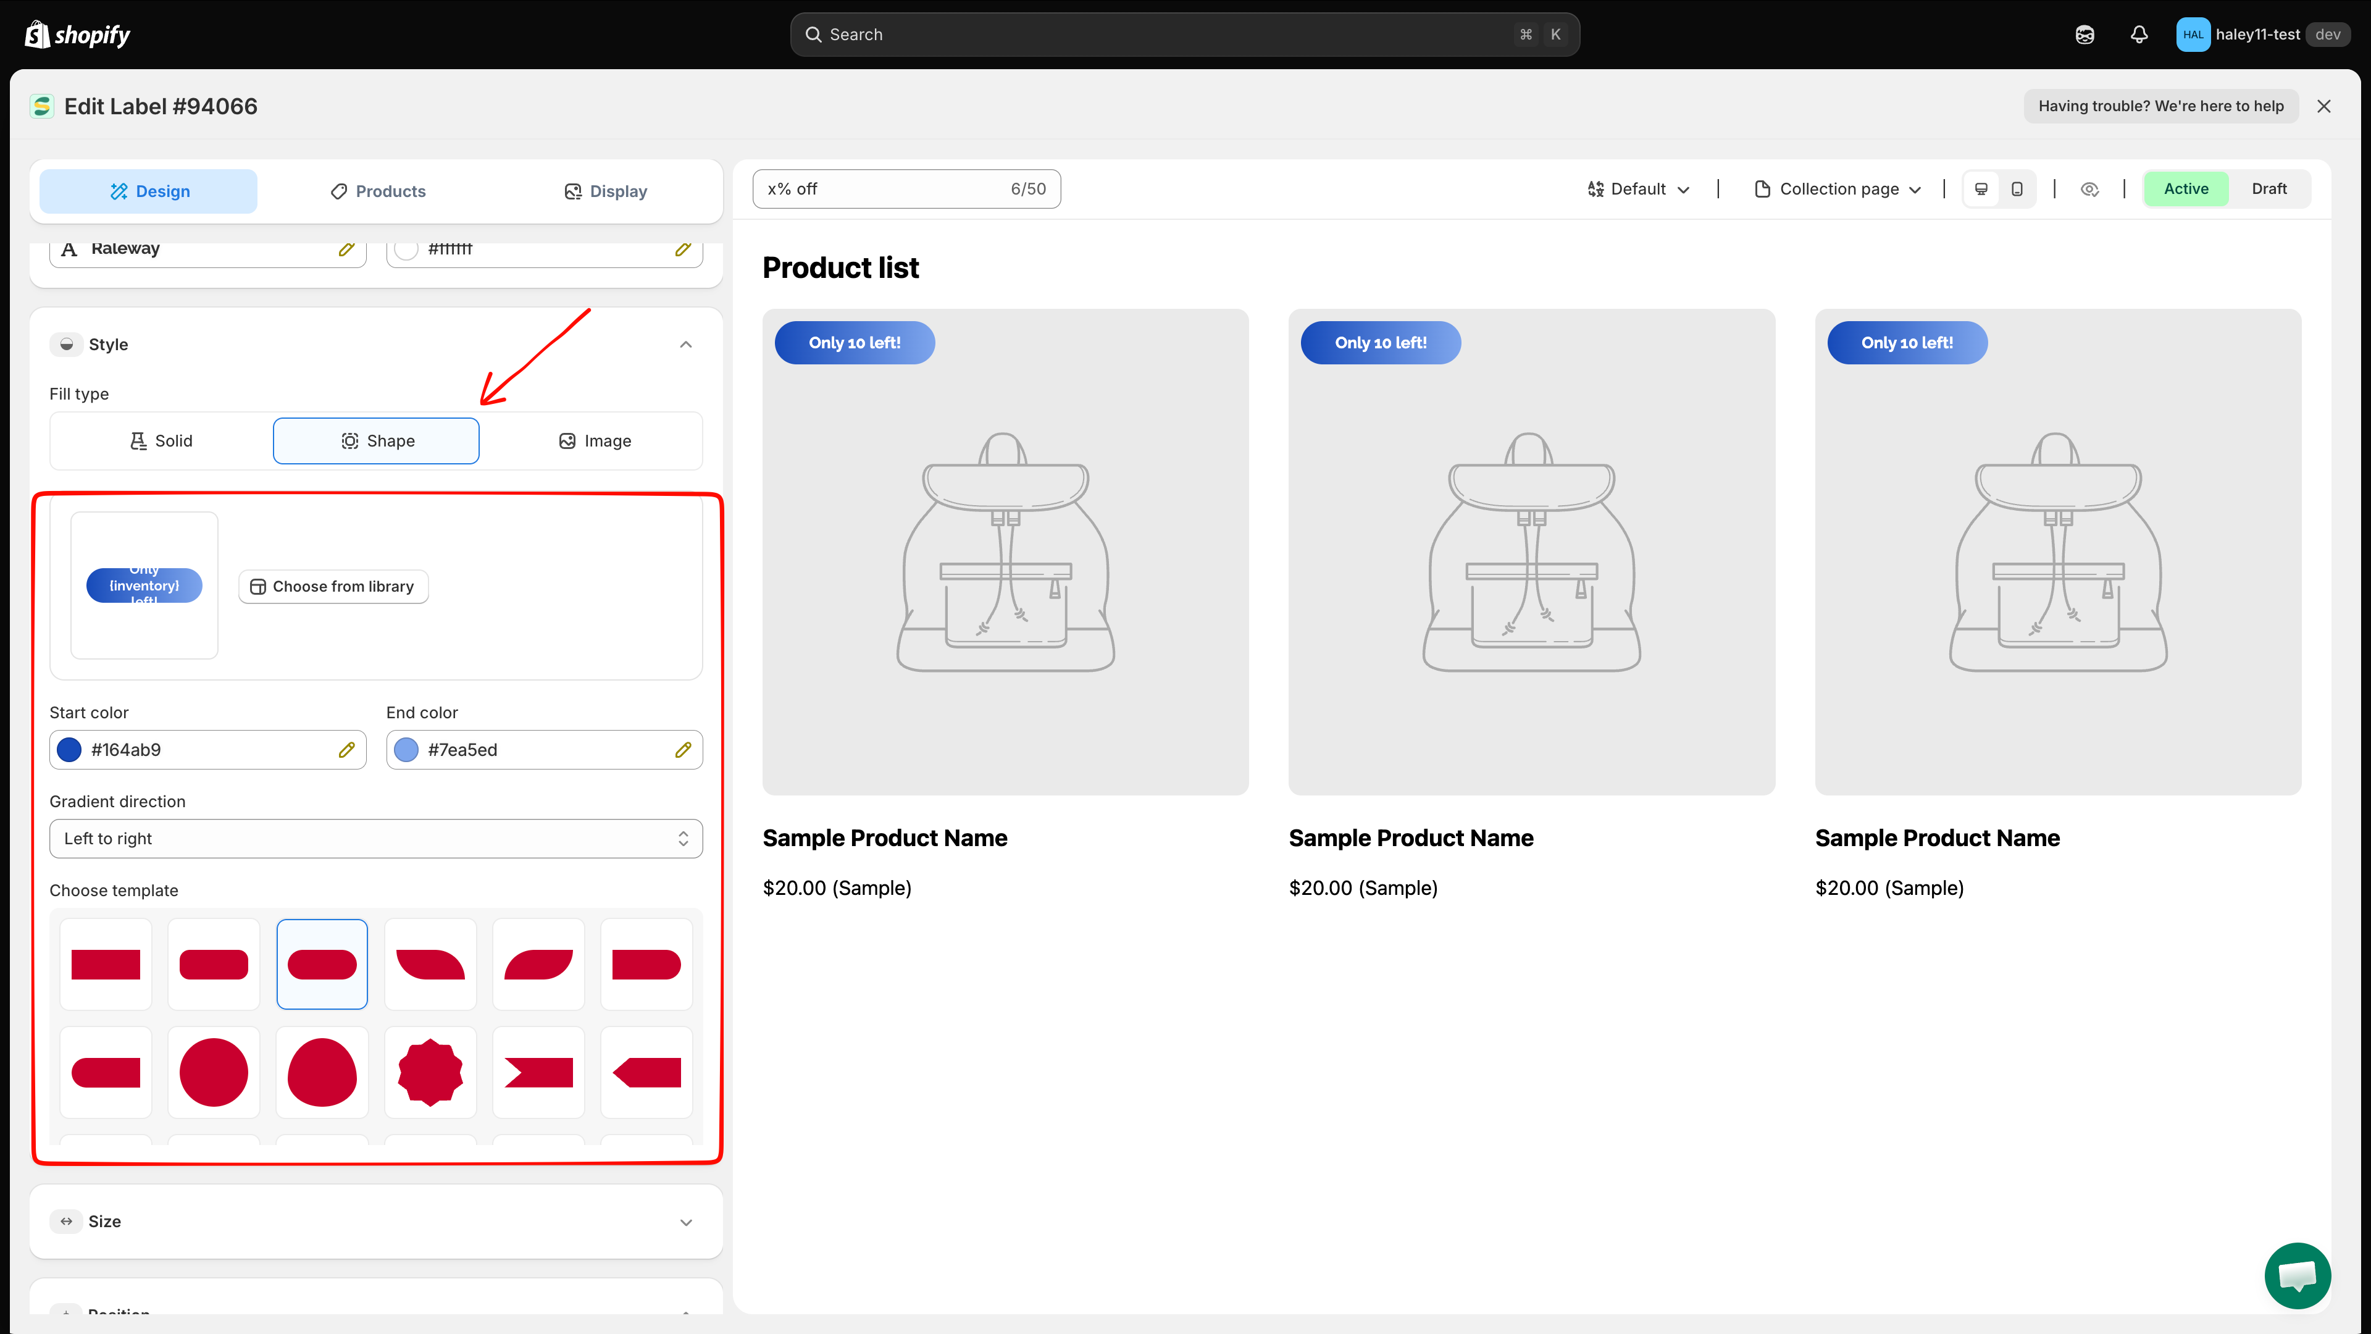The image size is (2371, 1334).
Task: Click the Edit Label app logo icon
Action: point(43,107)
